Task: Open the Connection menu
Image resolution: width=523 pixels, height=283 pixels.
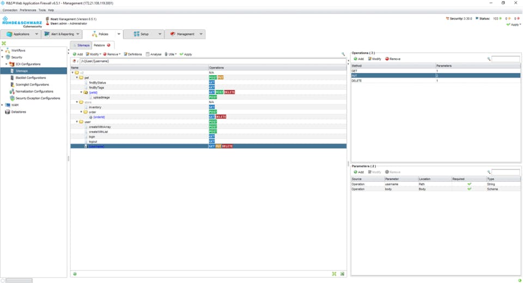Action: pyautogui.click(x=10, y=10)
